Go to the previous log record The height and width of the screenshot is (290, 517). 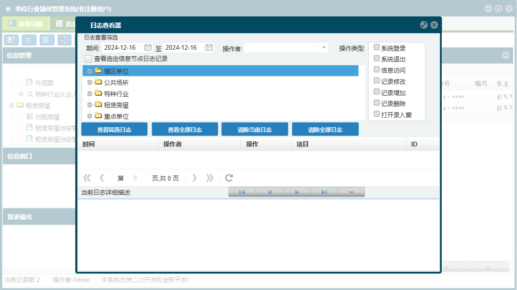pos(270,192)
